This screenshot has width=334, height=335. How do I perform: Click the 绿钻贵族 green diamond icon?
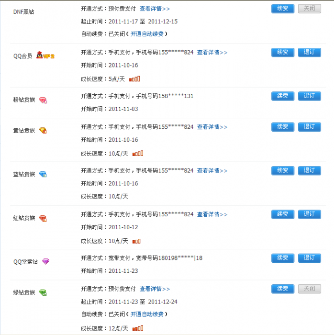43,292
